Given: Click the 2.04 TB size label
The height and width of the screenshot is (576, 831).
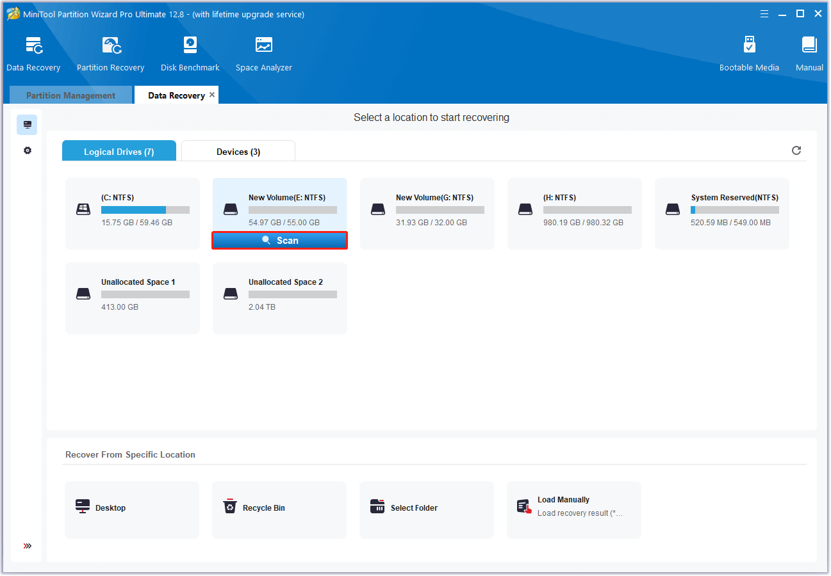Looking at the screenshot, I should [262, 307].
